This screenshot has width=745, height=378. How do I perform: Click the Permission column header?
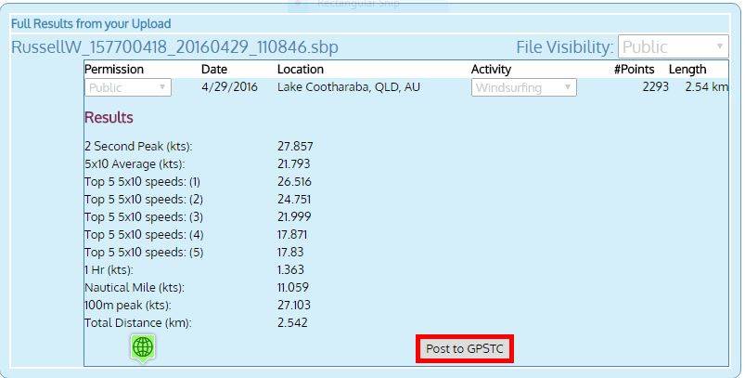114,69
